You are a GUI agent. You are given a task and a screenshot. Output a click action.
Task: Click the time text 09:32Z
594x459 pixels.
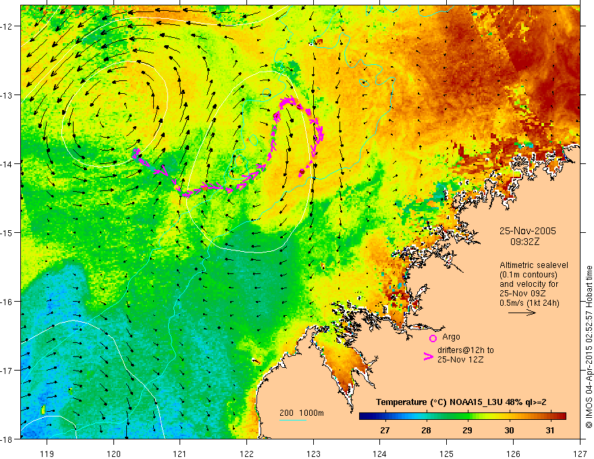click(x=524, y=242)
